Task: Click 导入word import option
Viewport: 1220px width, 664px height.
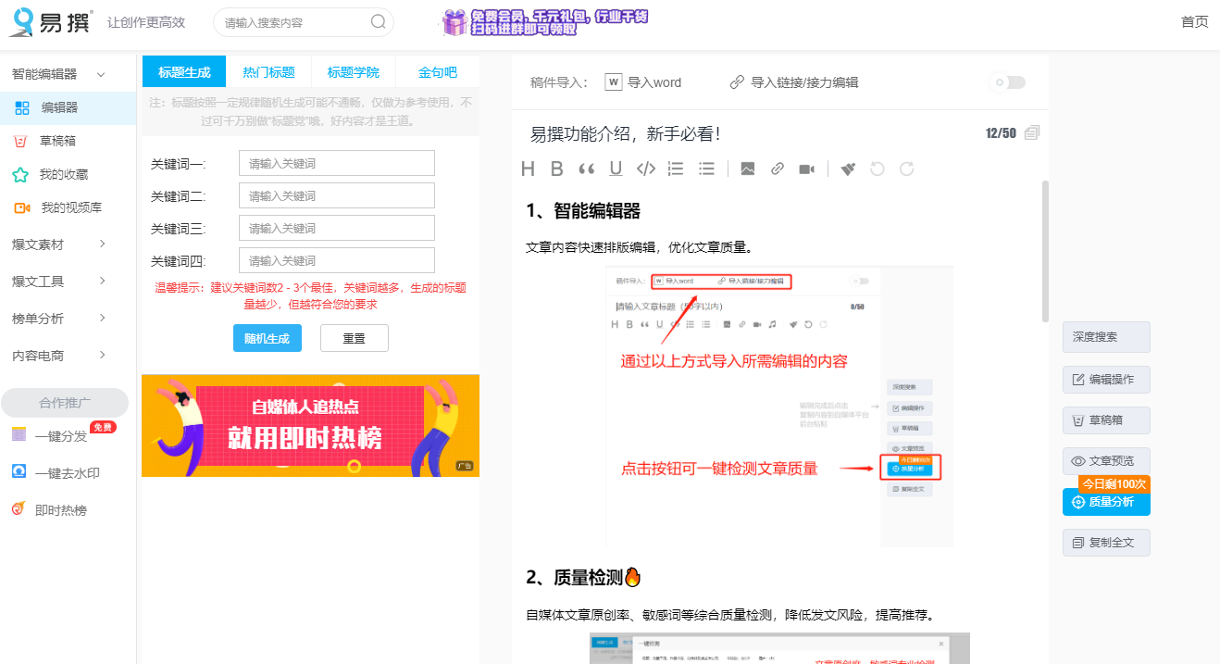Action: click(643, 82)
